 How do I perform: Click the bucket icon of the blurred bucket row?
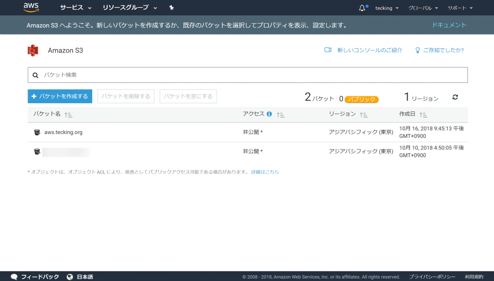click(x=37, y=152)
